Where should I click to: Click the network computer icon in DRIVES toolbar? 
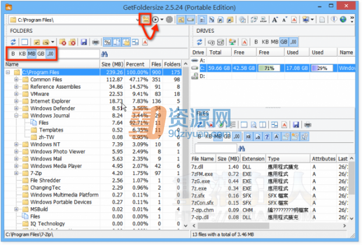(232, 42)
